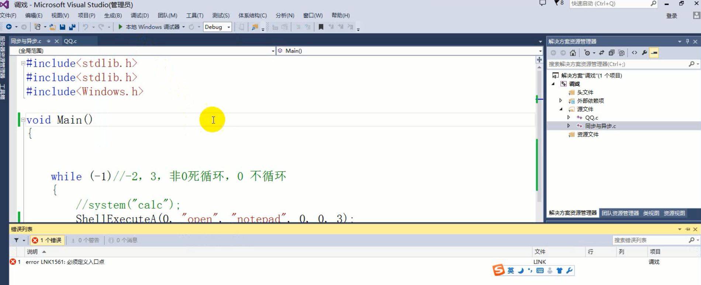Click the editor split window handle

(539, 60)
